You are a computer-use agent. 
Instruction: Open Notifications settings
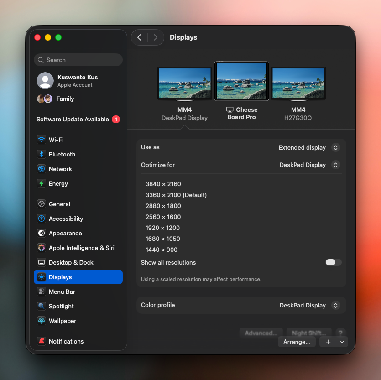[x=78, y=341]
